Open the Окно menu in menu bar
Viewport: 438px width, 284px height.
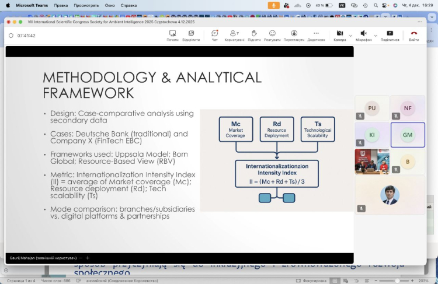pyautogui.click(x=110, y=5)
